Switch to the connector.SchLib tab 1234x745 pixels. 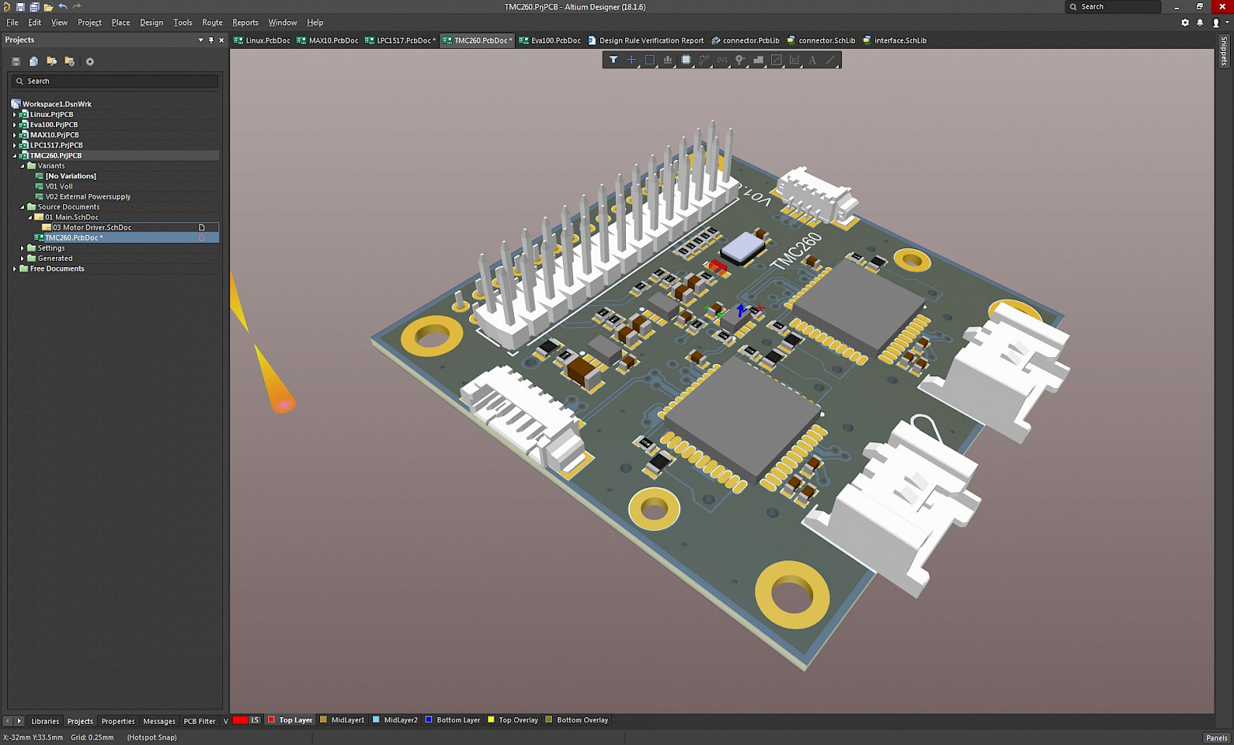click(x=821, y=40)
